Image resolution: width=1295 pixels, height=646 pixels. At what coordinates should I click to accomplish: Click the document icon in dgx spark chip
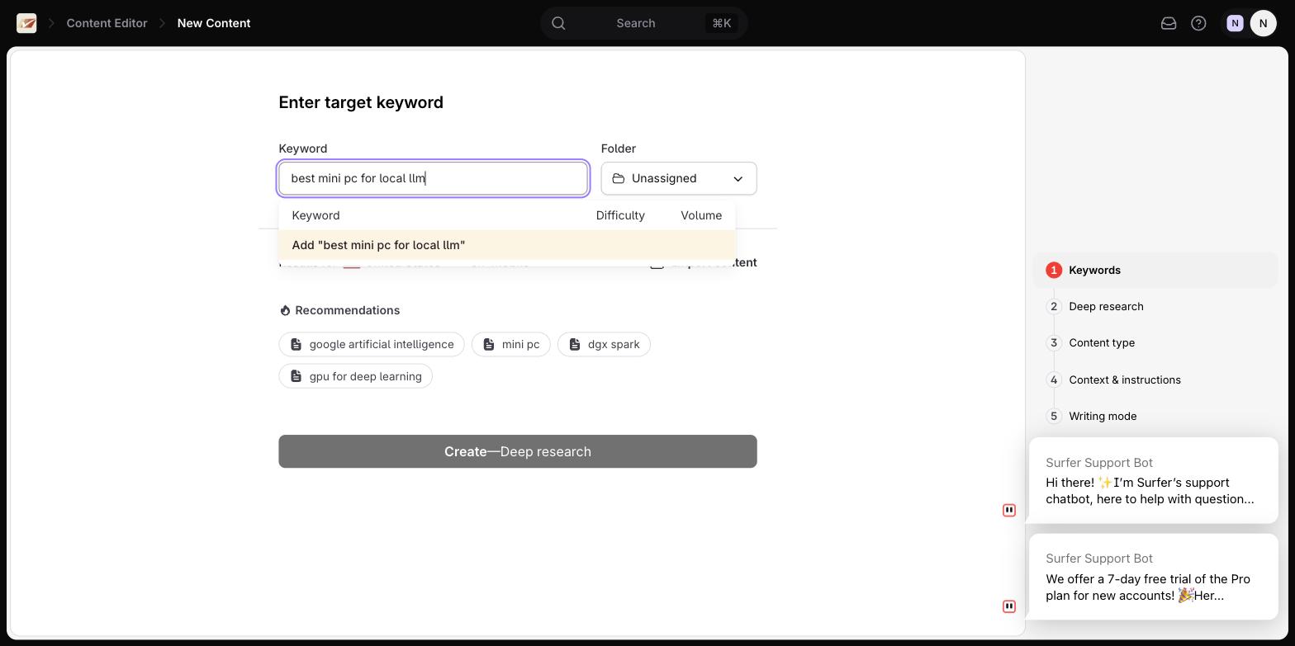click(x=575, y=344)
